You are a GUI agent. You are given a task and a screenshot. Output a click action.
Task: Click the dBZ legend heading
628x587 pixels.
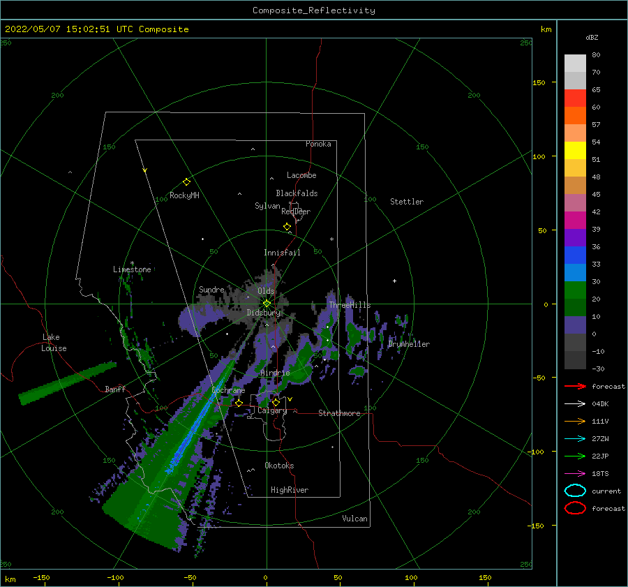tap(592, 38)
